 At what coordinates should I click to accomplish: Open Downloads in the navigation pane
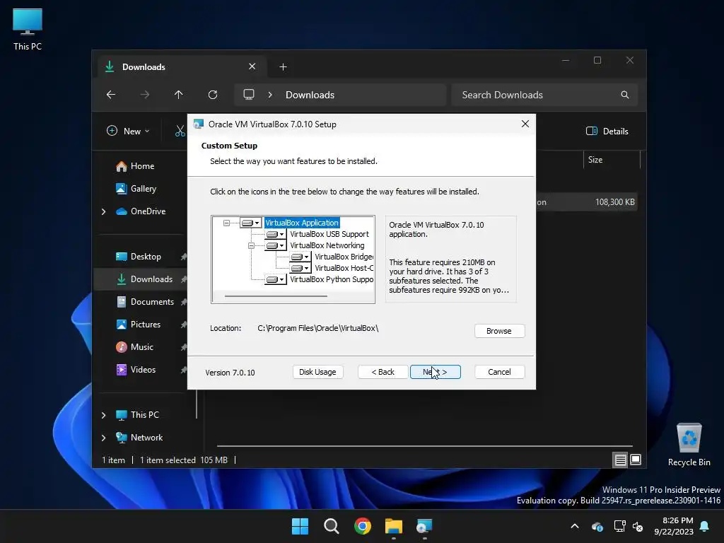tap(151, 279)
